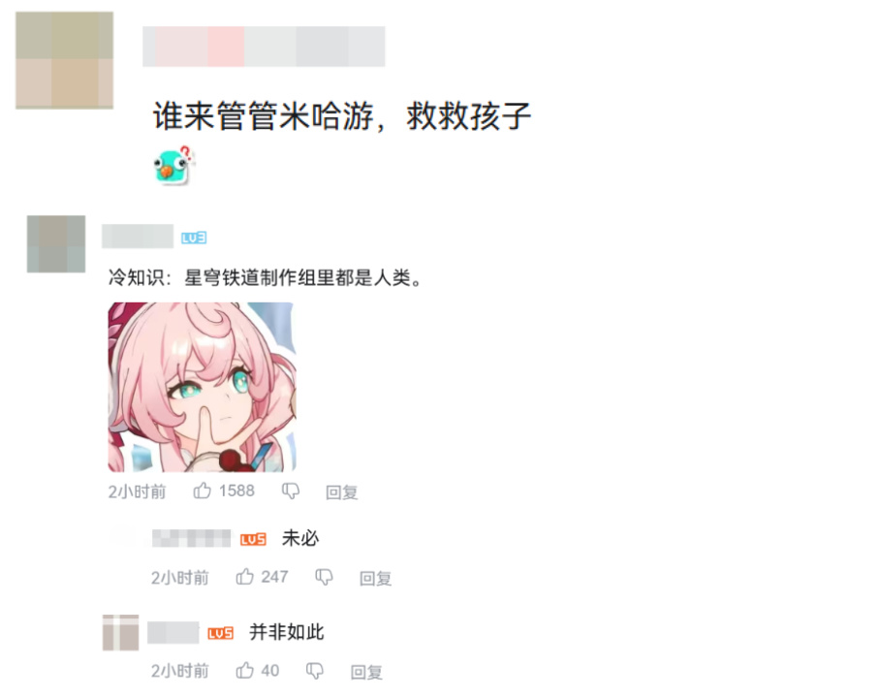881x698 pixels.
Task: Open the original poster's large avatar
Action: (65, 60)
